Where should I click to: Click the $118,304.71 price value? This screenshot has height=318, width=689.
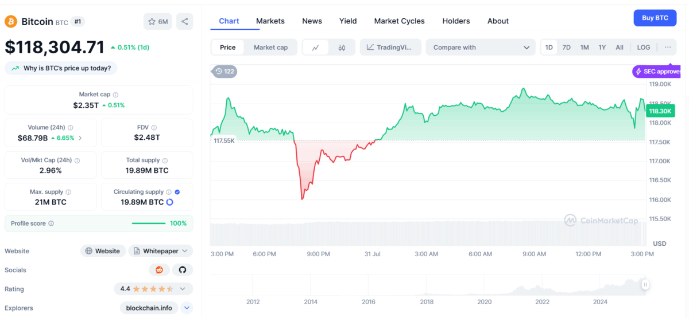point(55,47)
